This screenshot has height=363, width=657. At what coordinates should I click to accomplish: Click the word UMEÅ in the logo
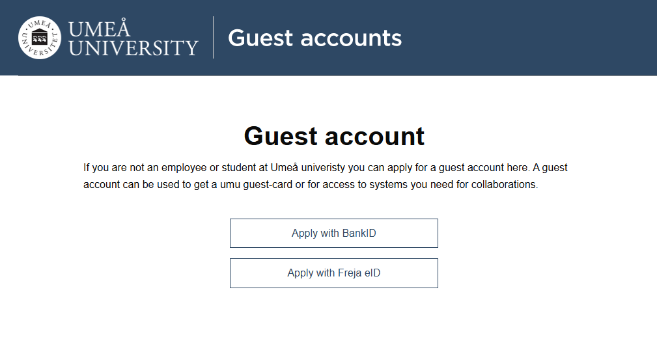(100, 28)
